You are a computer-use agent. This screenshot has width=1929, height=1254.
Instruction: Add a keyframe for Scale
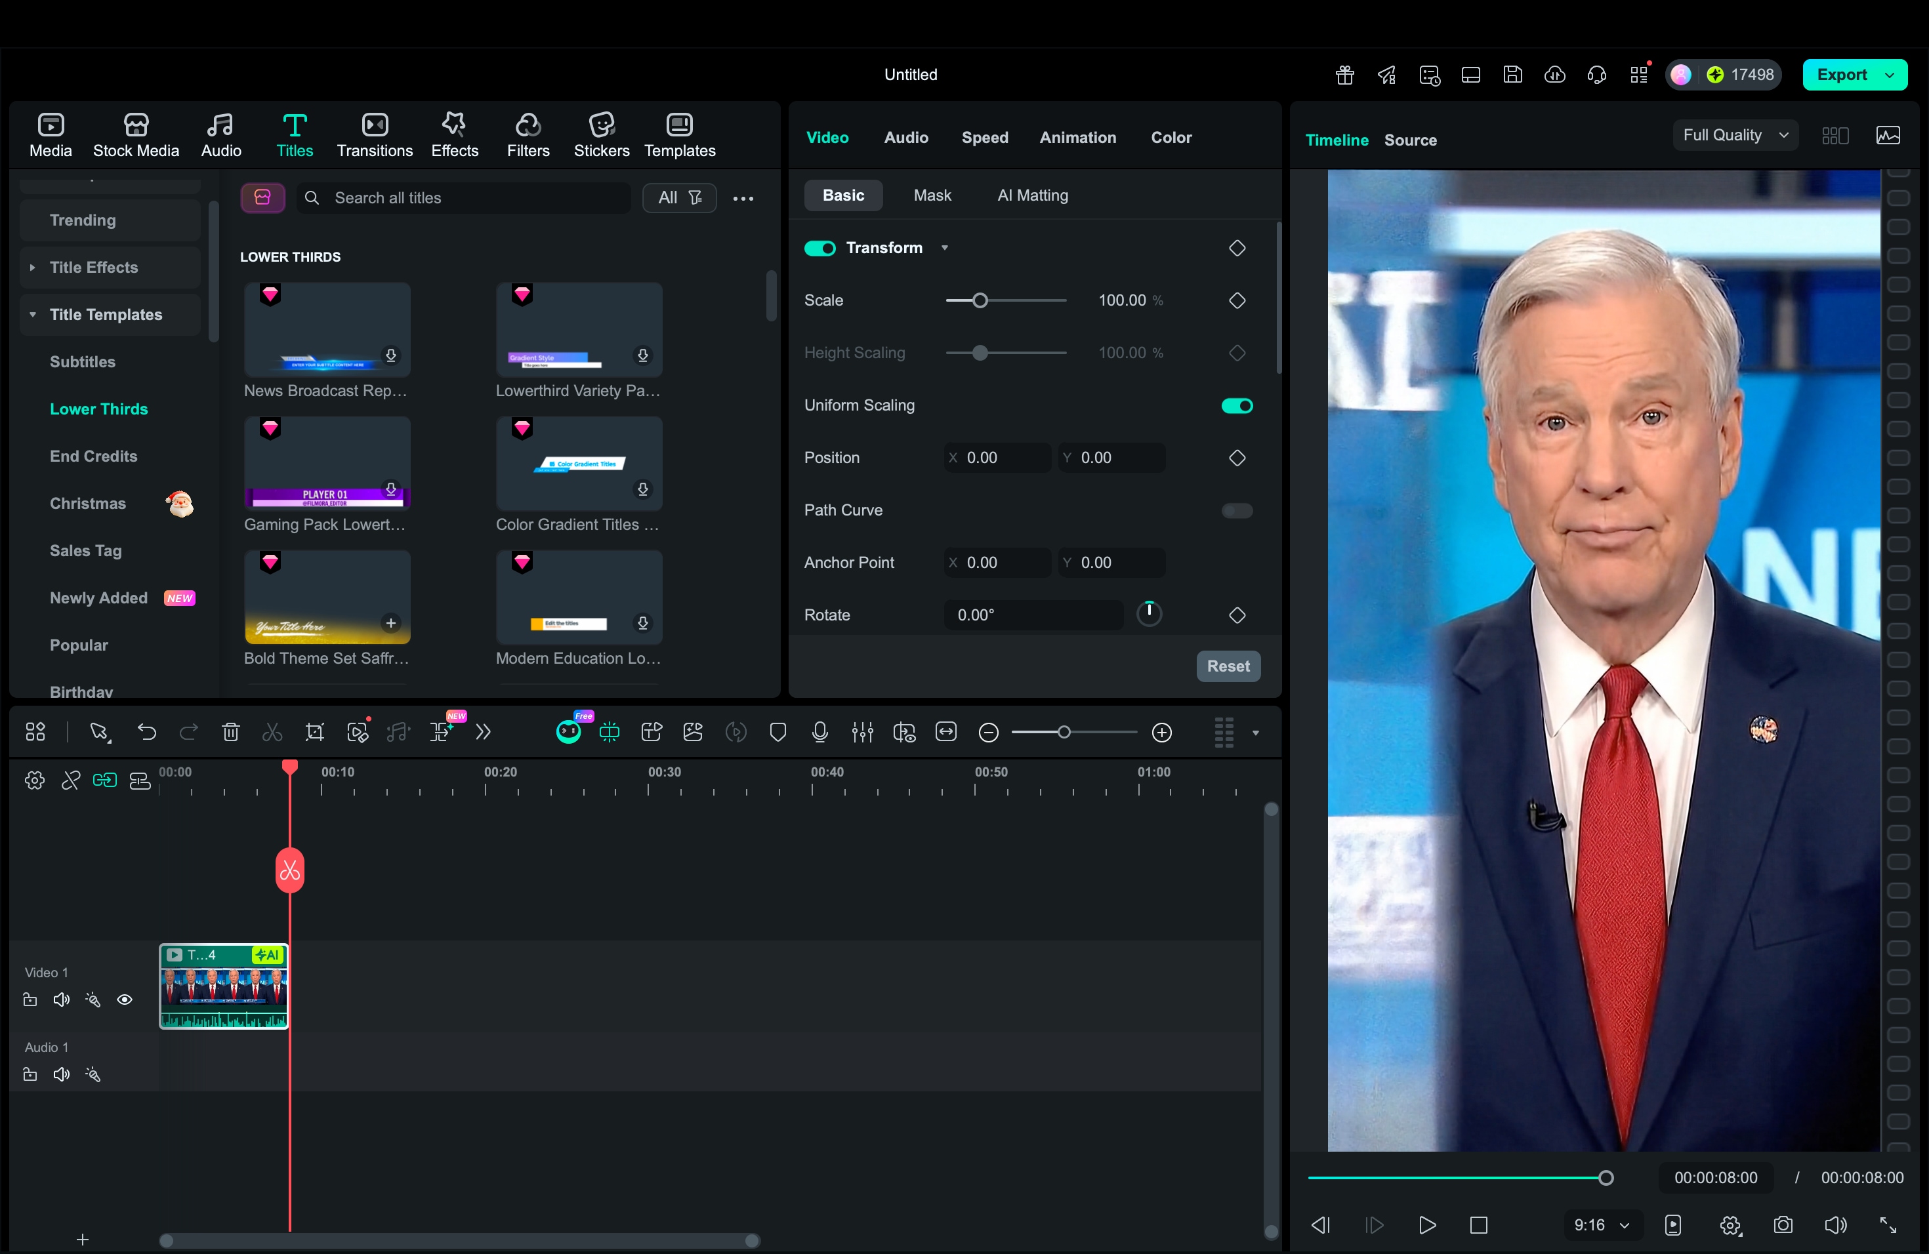(x=1237, y=300)
